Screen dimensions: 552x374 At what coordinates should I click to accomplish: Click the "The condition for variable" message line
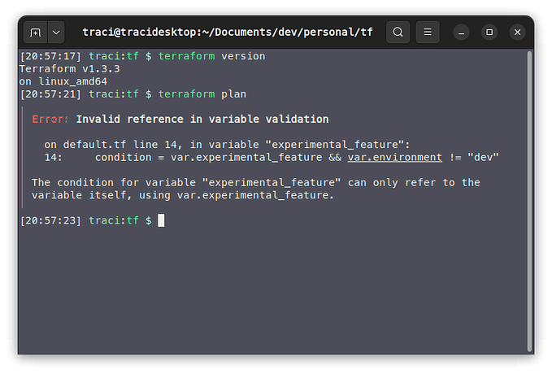[x=256, y=183]
